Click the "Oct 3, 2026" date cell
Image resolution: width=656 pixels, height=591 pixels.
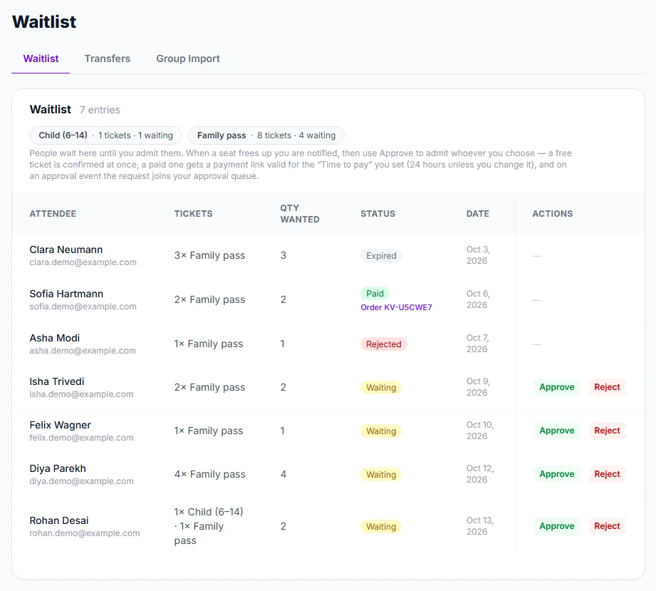tap(478, 255)
